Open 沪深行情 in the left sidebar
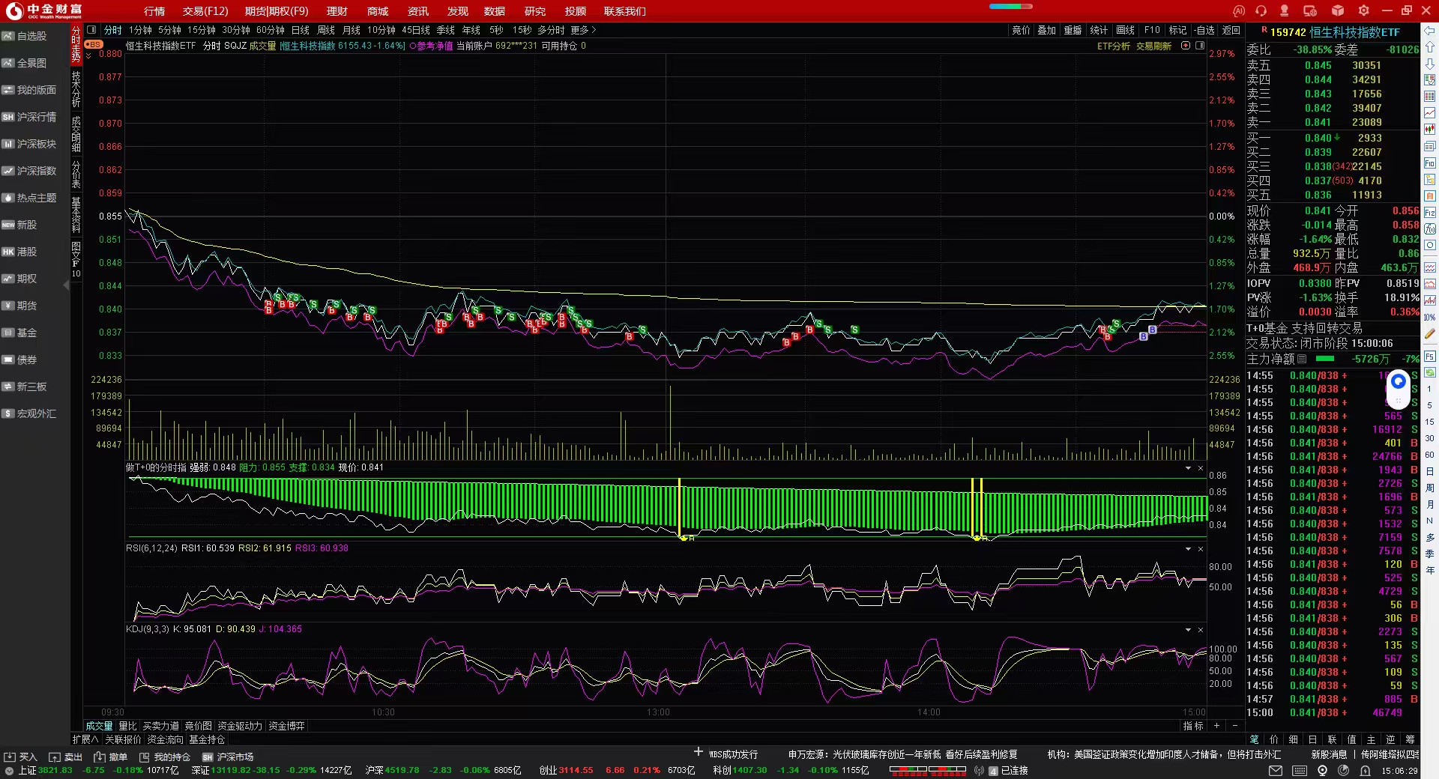 click(29, 117)
